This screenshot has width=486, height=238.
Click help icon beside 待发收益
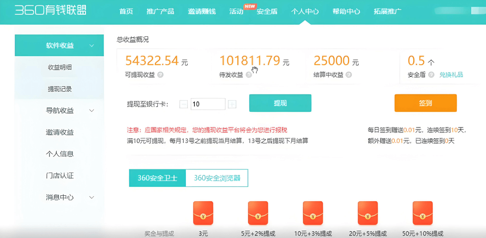click(249, 75)
